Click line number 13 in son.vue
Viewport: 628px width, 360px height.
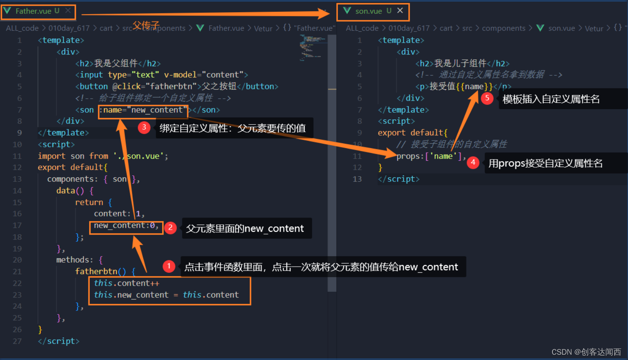click(x=357, y=179)
